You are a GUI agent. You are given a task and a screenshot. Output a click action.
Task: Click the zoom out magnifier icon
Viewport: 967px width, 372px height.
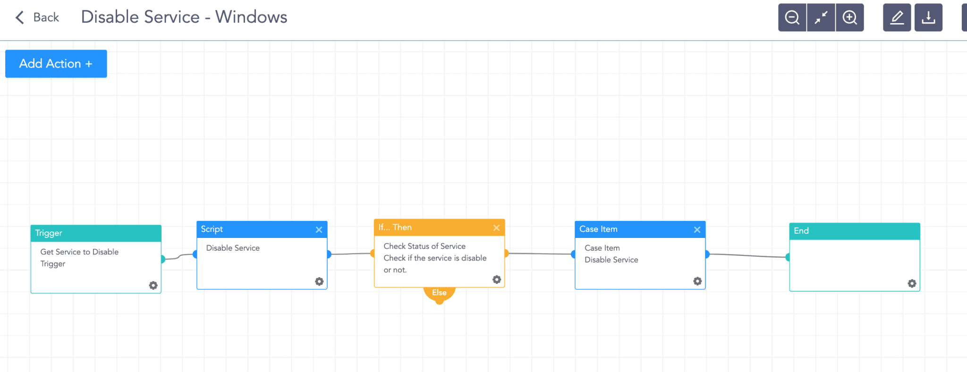tap(792, 17)
